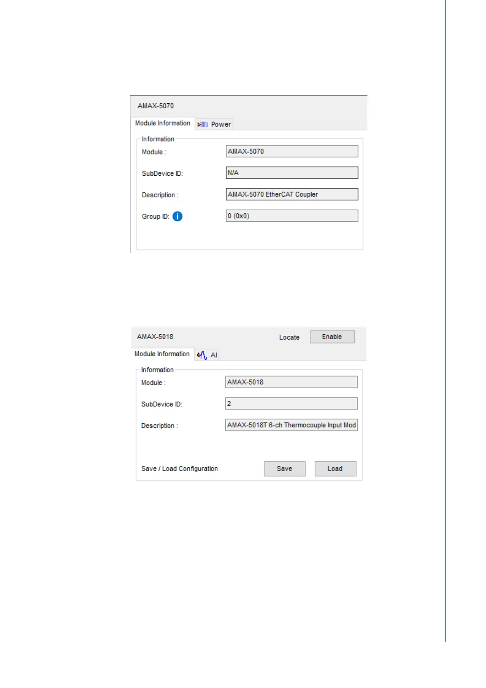This screenshot has height=688, width=486.
Task: Click the sine wave icon on the AI tab
Action: (x=202, y=355)
